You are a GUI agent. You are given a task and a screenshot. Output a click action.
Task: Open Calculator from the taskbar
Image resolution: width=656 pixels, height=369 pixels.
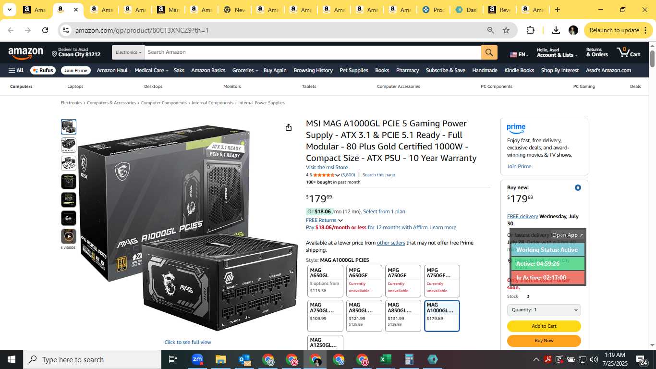pos(409,359)
